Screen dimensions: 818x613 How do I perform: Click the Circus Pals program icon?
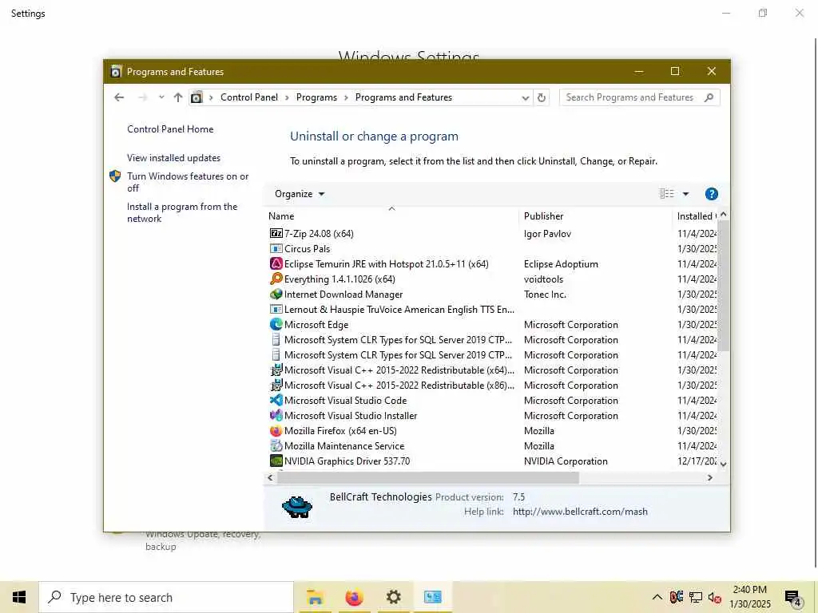276,249
